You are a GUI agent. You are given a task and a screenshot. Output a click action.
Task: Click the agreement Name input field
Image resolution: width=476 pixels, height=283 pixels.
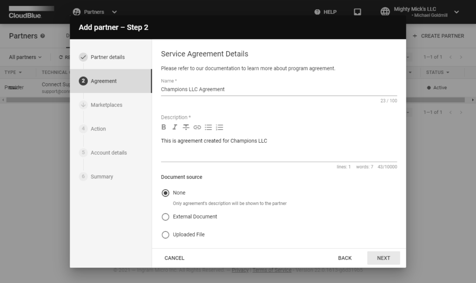coord(279,89)
